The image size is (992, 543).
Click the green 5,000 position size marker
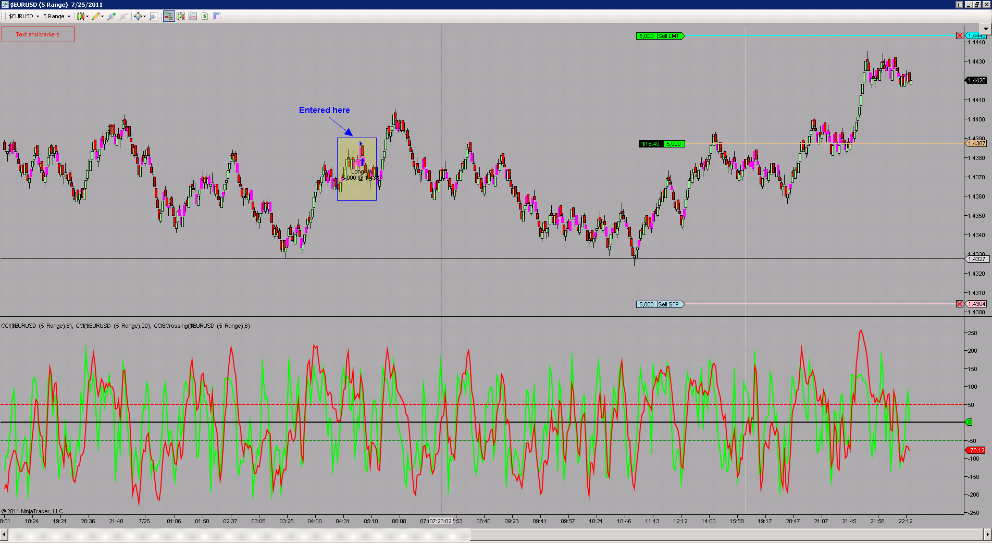[x=674, y=144]
